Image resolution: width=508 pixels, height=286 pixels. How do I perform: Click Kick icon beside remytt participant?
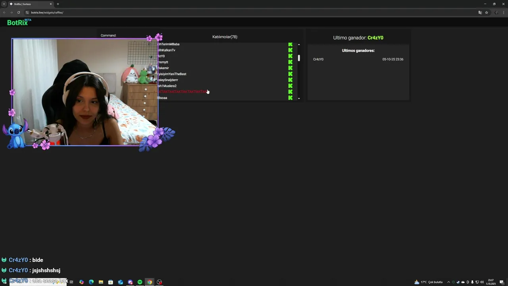click(291, 62)
